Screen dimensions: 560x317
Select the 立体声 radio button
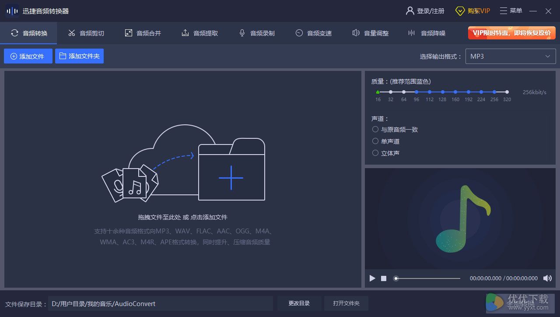tap(375, 153)
